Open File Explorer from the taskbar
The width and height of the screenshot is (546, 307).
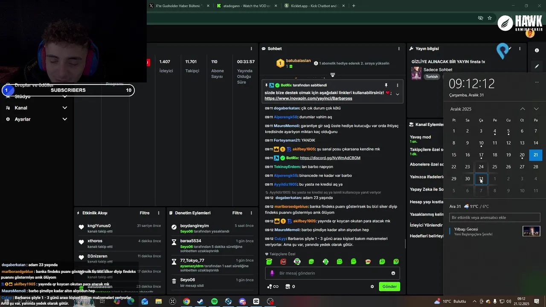158,301
